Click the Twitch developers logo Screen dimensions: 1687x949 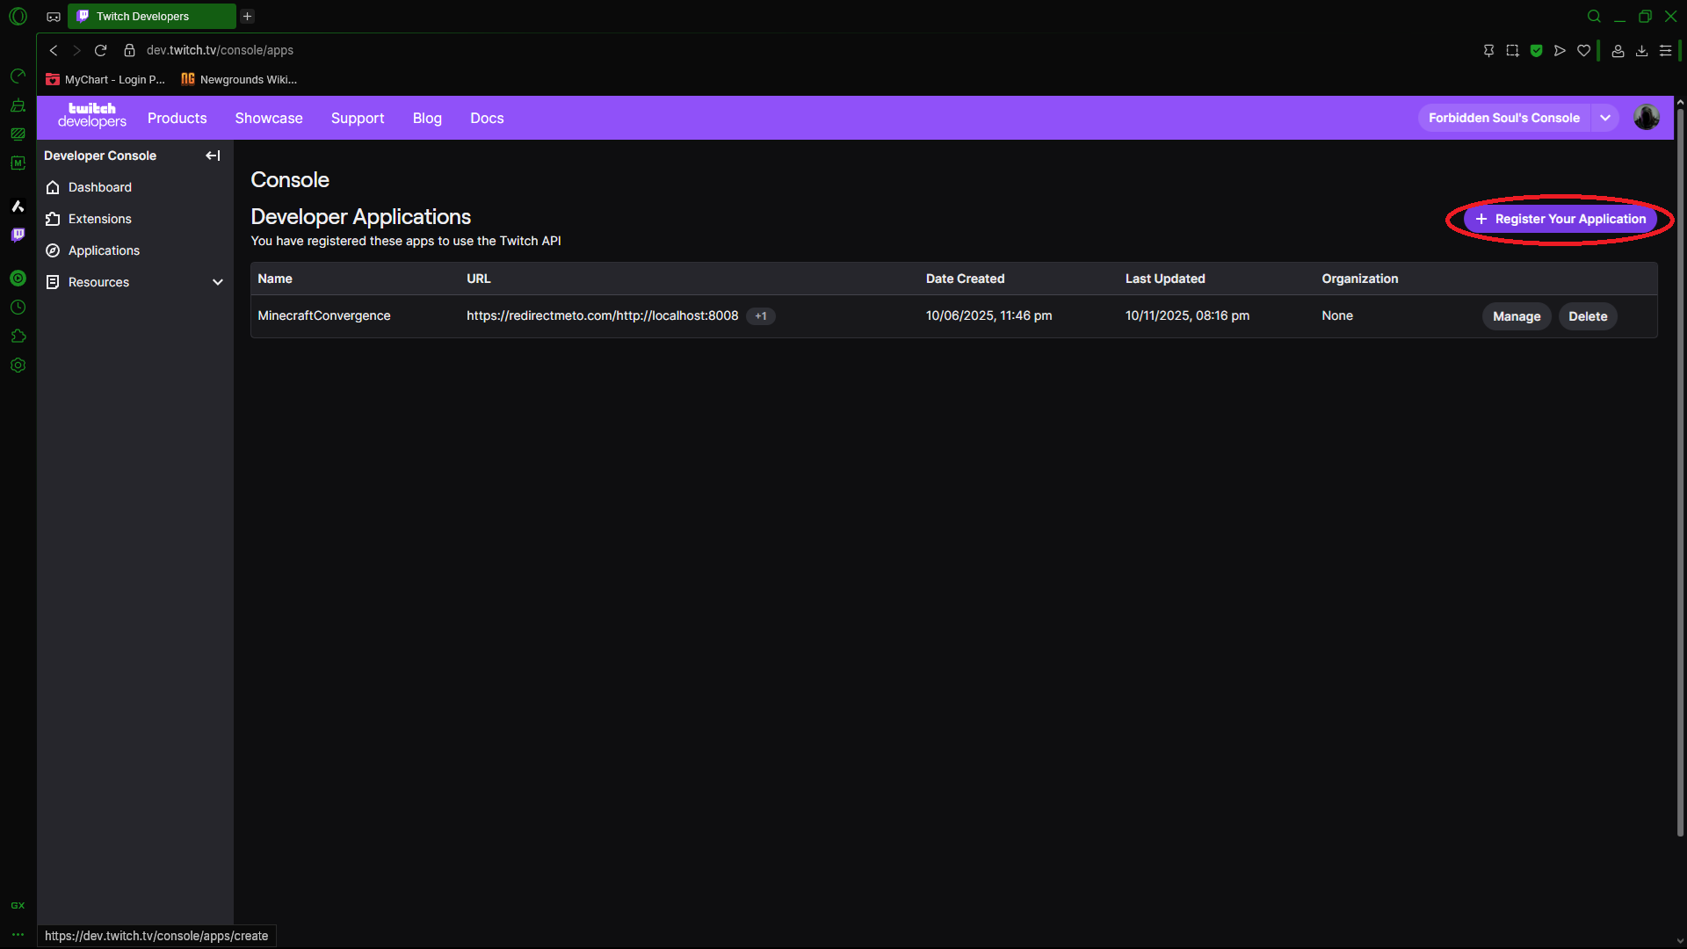pyautogui.click(x=91, y=115)
